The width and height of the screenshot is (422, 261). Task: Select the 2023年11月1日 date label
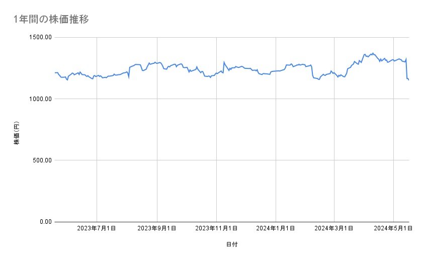pyautogui.click(x=216, y=229)
